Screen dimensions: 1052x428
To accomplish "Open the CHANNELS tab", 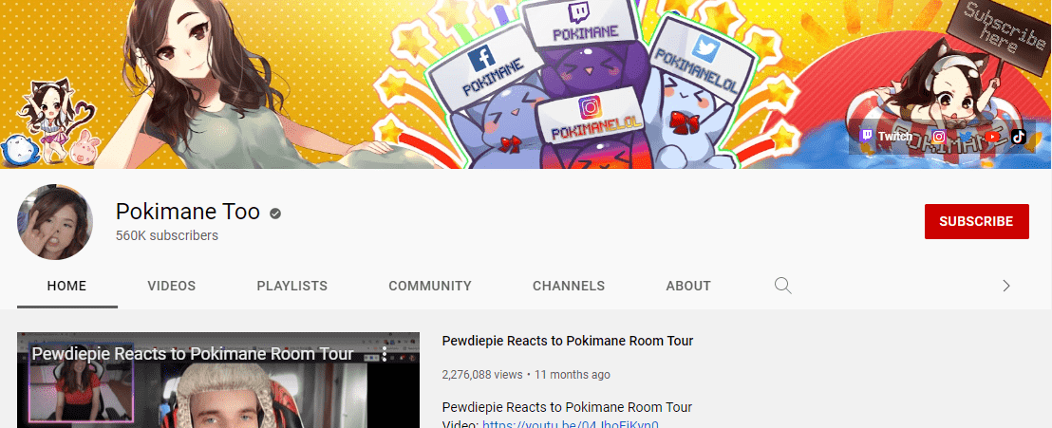I will point(569,286).
